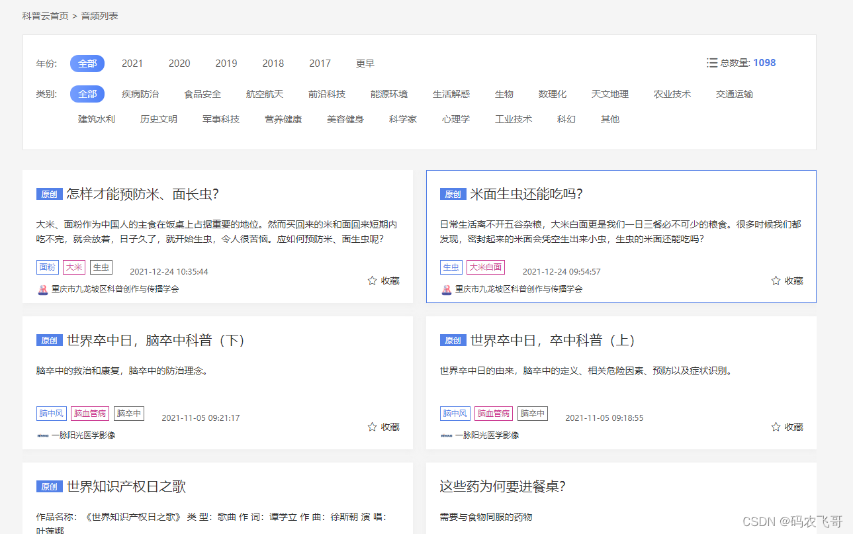This screenshot has width=853, height=534.
Task: Click 原创 badge on 世界知识产权日之歌
Action: coord(49,486)
